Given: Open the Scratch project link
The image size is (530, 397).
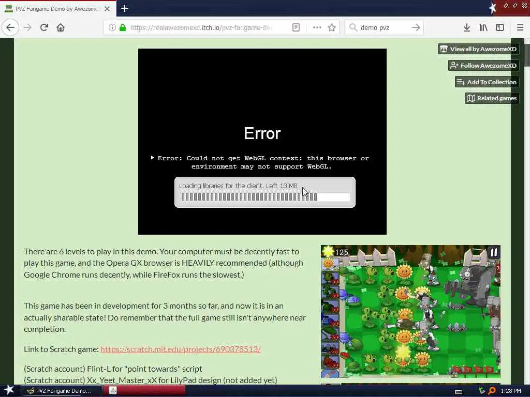Looking at the screenshot, I should pos(181,349).
